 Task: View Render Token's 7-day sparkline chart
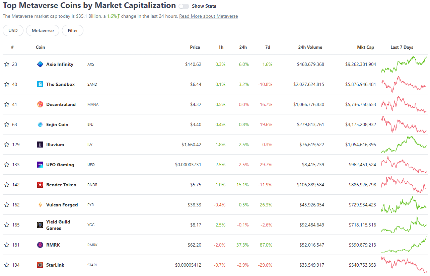click(404, 185)
